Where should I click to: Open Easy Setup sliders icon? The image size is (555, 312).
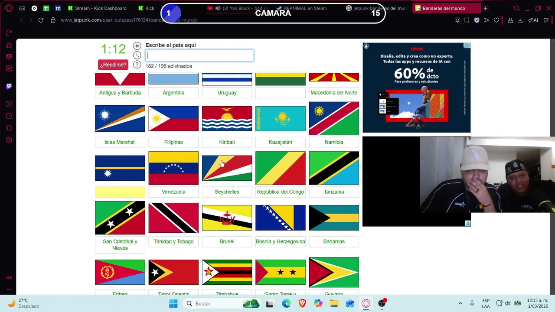[546, 20]
